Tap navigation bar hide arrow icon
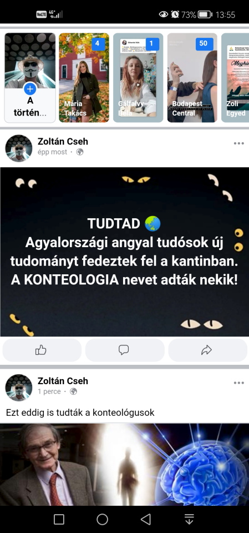Image resolution: width=249 pixels, height=533 pixels. pos(189,519)
